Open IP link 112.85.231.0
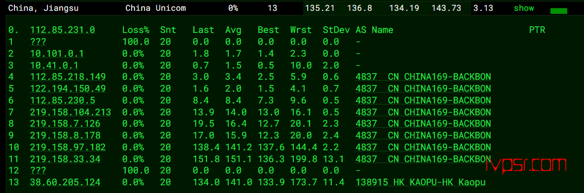Viewport: 584px width, 193px height. pos(62,30)
